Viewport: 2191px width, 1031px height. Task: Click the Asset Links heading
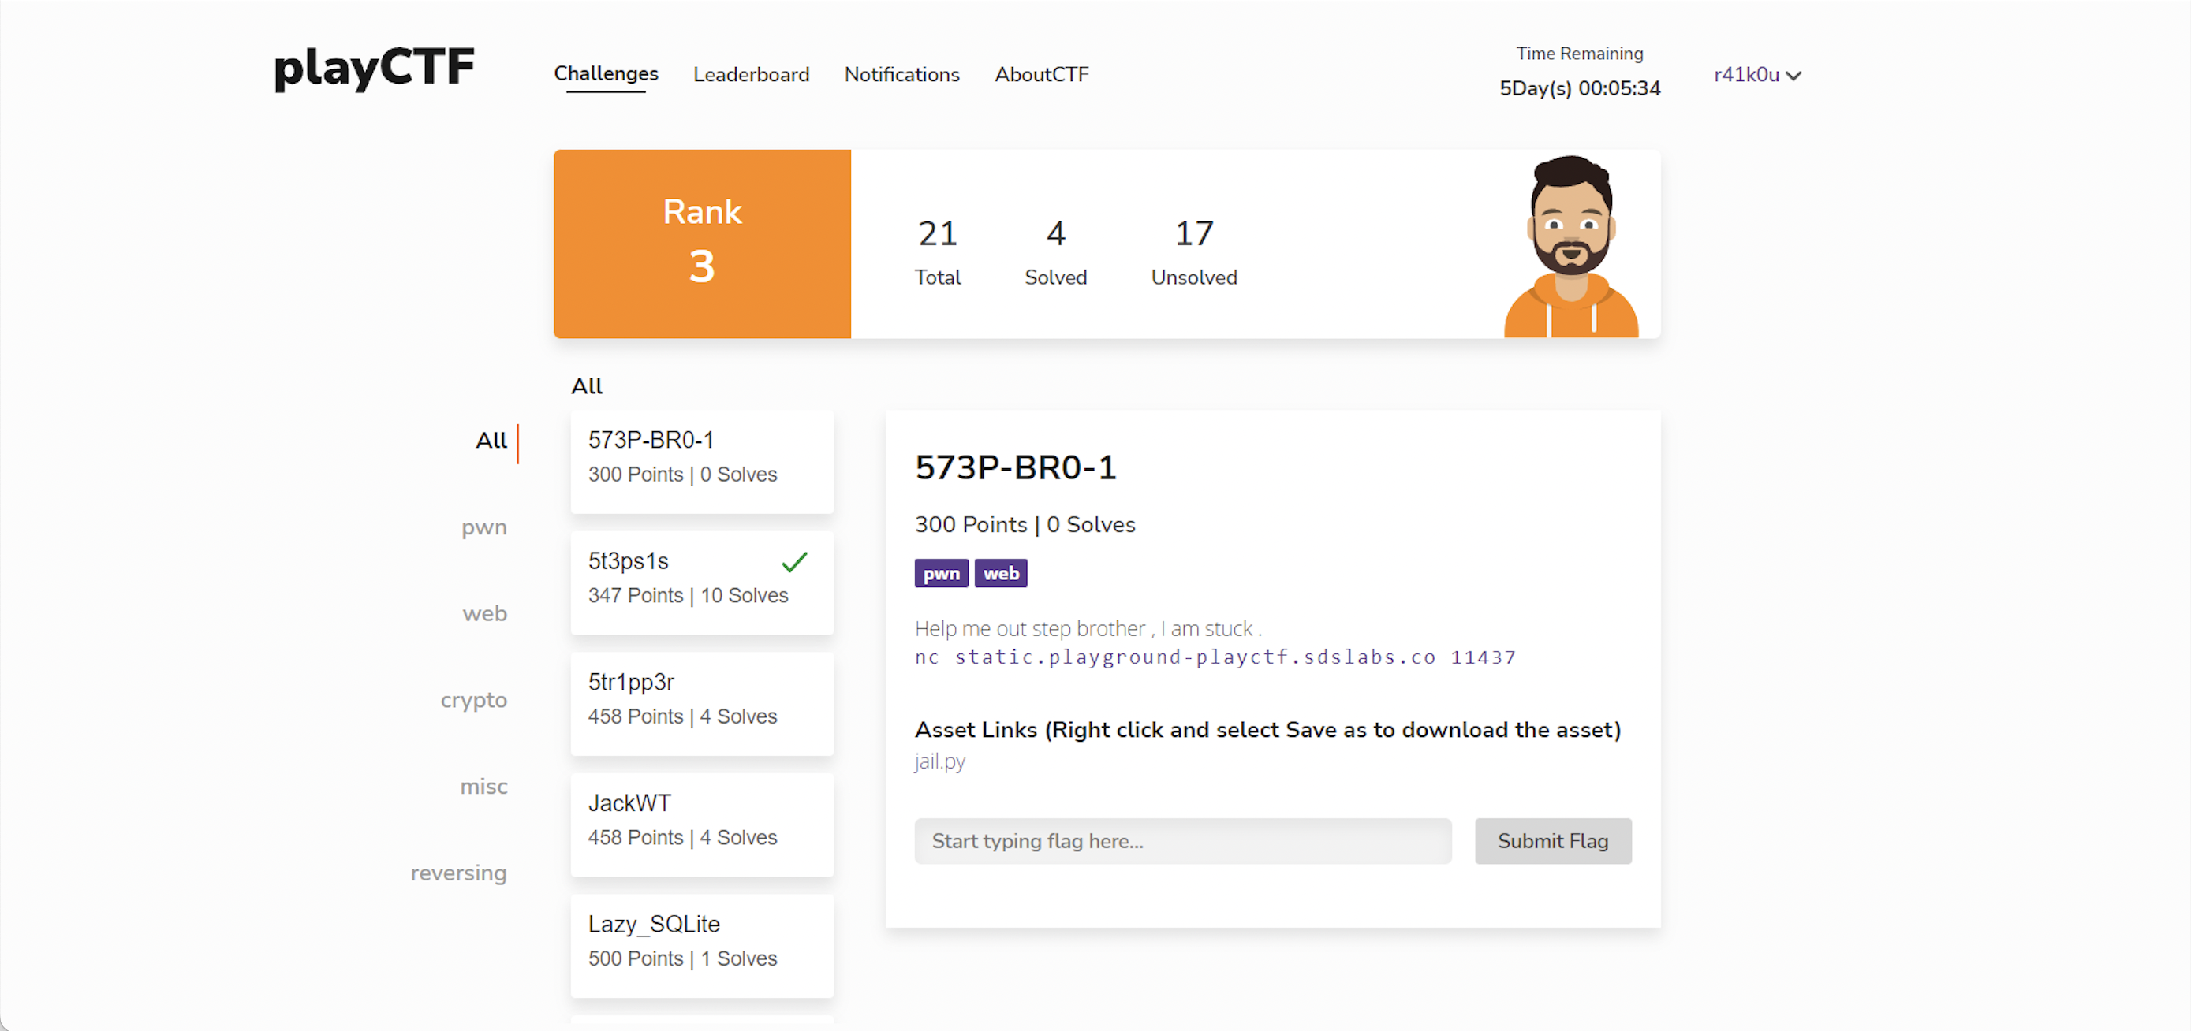click(1267, 730)
